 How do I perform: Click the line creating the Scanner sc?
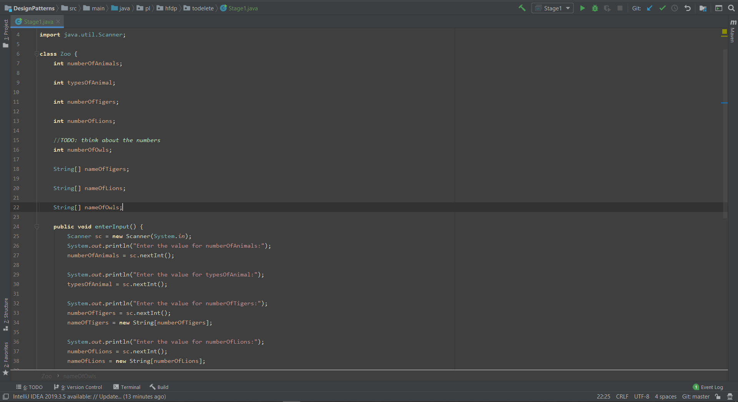(129, 236)
